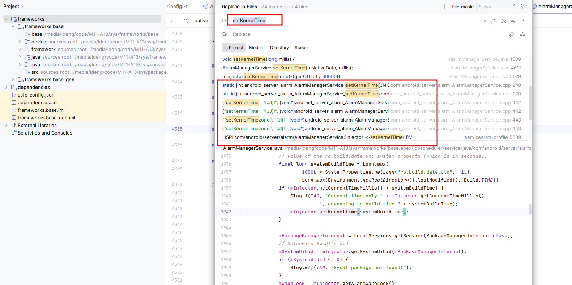Image resolution: width=572 pixels, height=285 pixels.
Task: Insert a new line in the search field
Action: [x=493, y=21]
